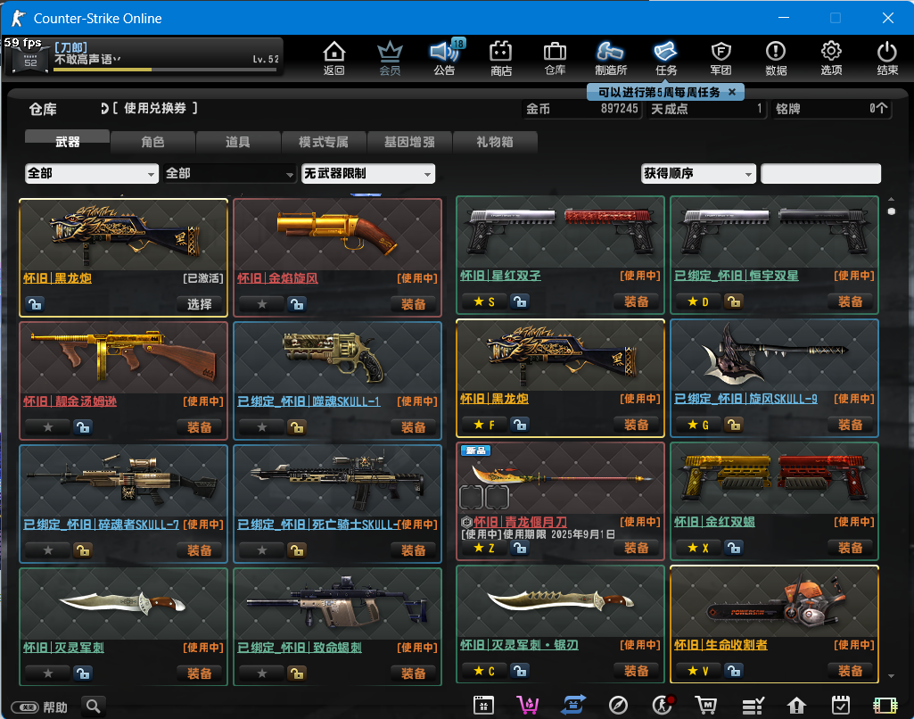Screen dimensions: 914x719
Task: Open the 任务 missions icon
Action: tap(666, 57)
